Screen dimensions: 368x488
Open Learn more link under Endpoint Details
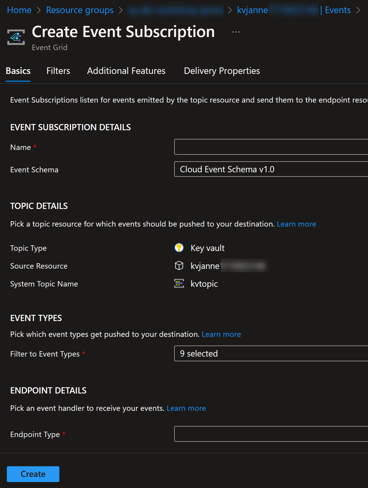186,408
